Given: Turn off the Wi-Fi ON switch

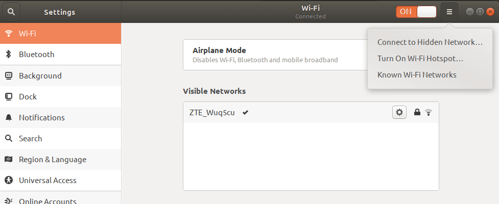Looking at the screenshot, I should [416, 12].
